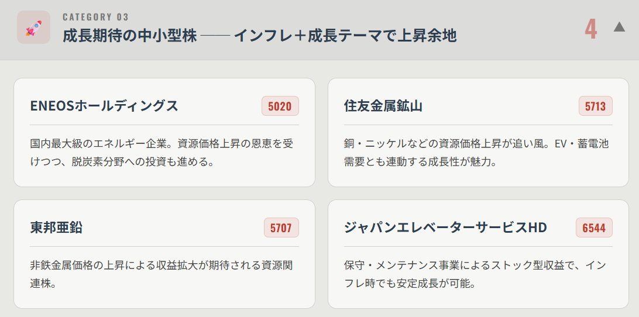Click the divider line under 東邦亜鉛 title
639x317 pixels.
click(x=164, y=246)
